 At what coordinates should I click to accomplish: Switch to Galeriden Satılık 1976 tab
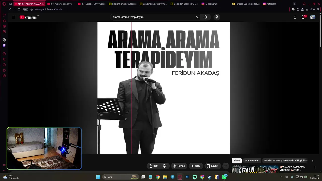[184, 4]
